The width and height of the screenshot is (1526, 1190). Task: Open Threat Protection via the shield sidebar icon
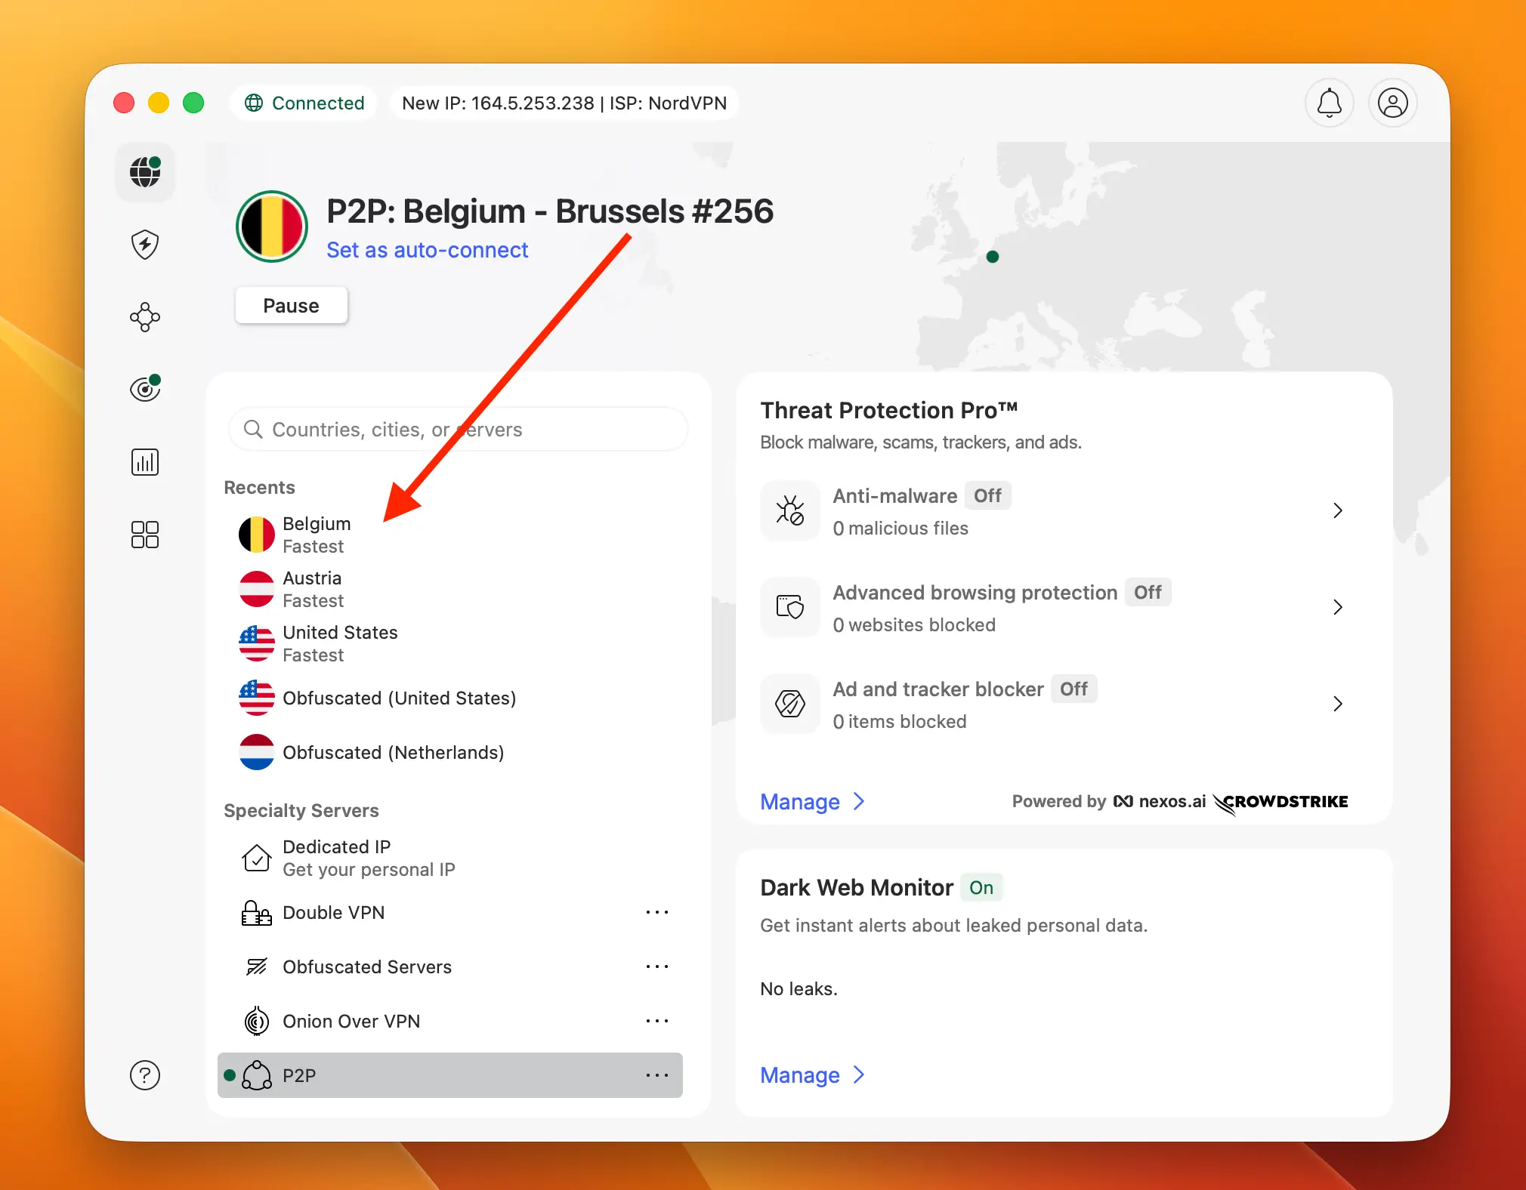145,245
